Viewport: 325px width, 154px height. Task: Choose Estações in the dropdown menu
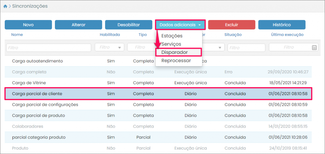tap(172, 36)
